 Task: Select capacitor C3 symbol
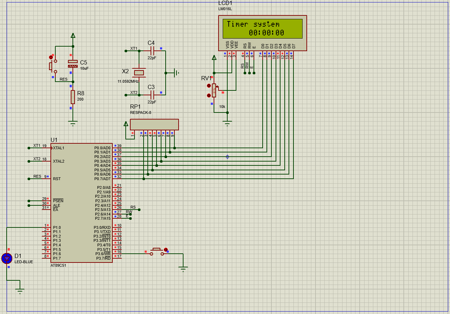[x=152, y=95]
